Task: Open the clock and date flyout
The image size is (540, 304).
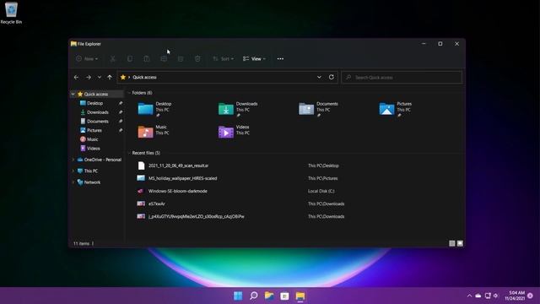Action: 515,296
